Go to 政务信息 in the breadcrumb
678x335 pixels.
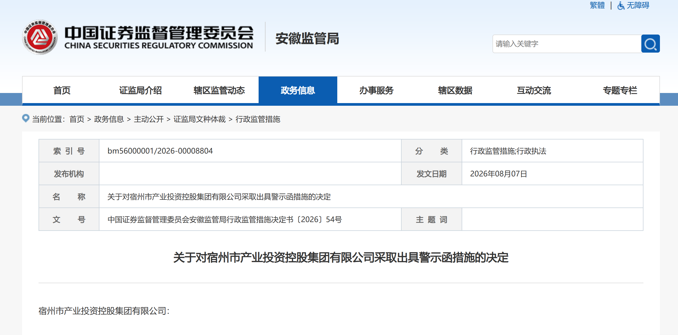point(109,119)
